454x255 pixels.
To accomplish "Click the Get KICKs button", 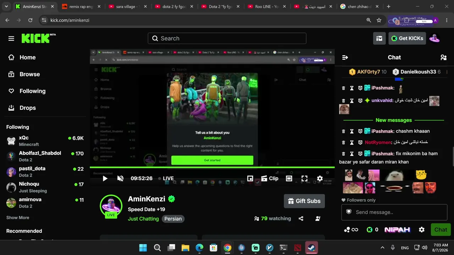I will coord(407,38).
